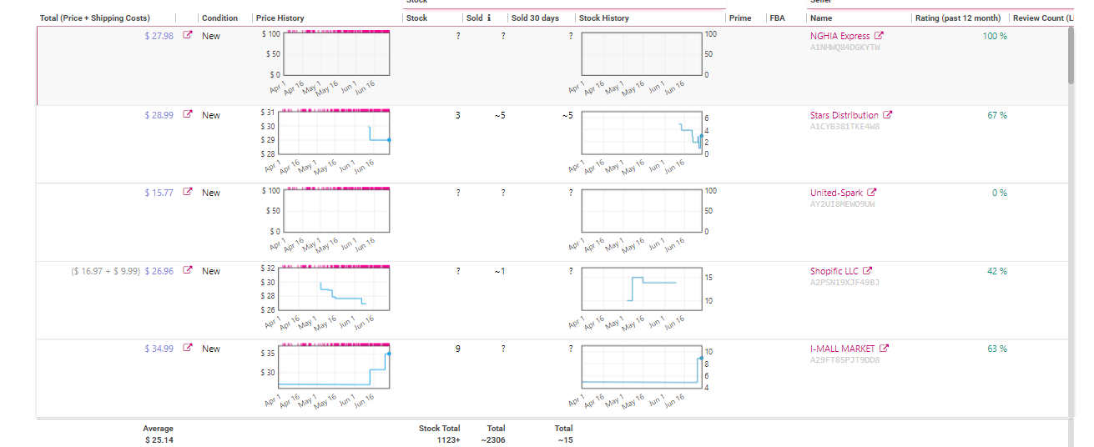Click the 42 % rating value
This screenshot has height=447, width=1094.
click(997, 271)
